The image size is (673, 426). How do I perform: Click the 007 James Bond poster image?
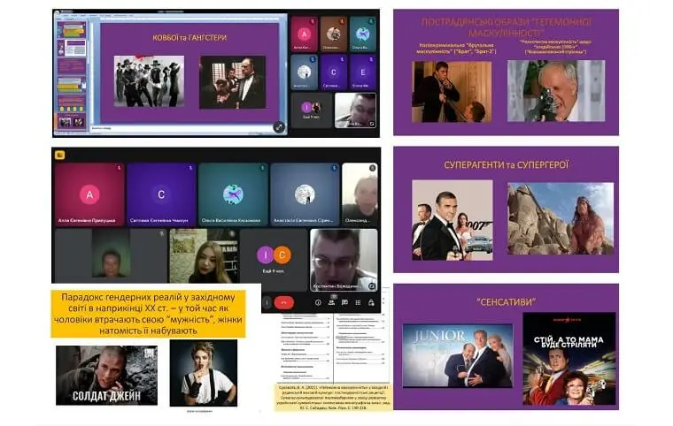tap(452, 220)
